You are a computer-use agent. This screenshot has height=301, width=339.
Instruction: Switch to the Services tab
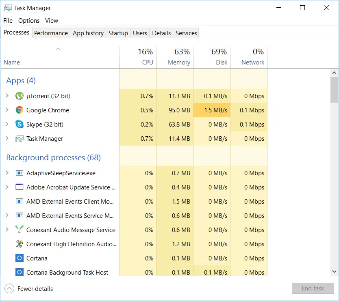click(x=186, y=33)
